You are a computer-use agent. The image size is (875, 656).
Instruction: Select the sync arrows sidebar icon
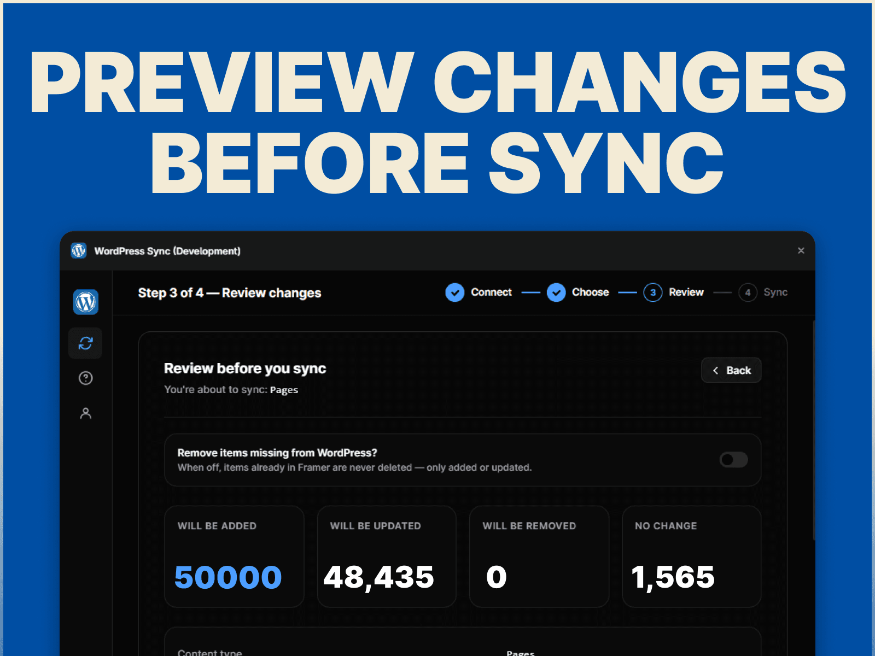(86, 343)
